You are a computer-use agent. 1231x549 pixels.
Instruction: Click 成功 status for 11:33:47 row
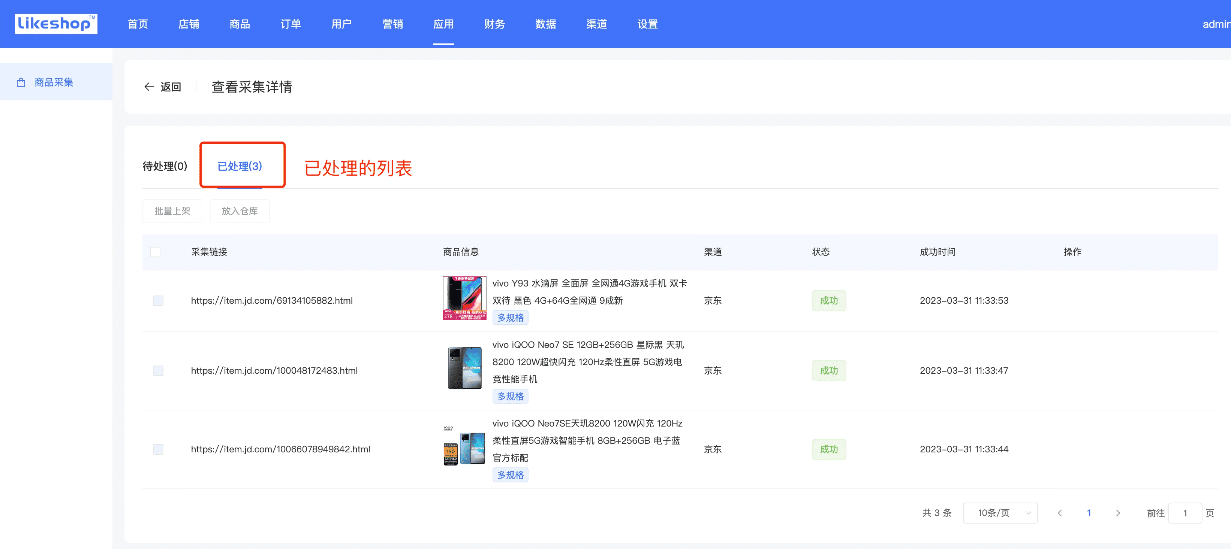point(829,371)
